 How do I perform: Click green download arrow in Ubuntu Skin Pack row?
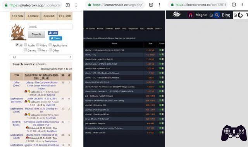[160, 82]
